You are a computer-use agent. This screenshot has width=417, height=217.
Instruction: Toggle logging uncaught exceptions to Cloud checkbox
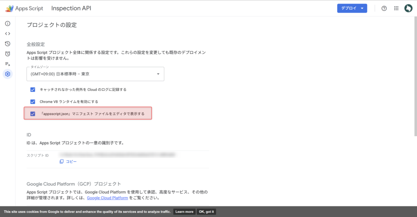(x=33, y=89)
